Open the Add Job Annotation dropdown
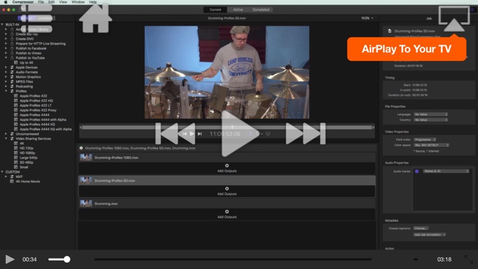 [430, 235]
